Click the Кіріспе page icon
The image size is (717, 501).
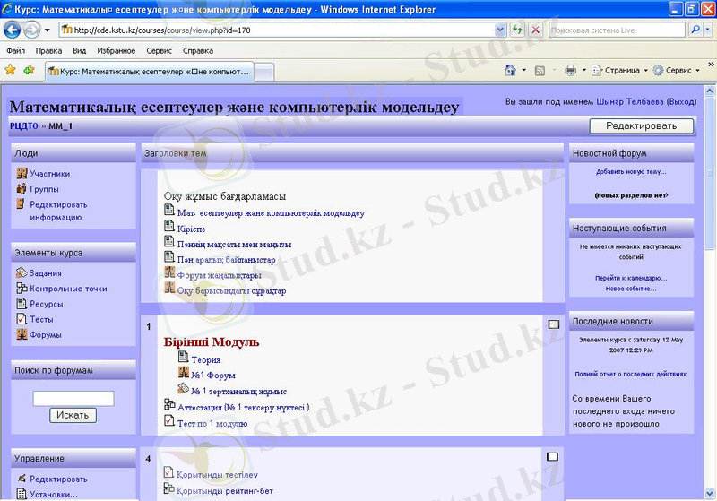point(169,226)
